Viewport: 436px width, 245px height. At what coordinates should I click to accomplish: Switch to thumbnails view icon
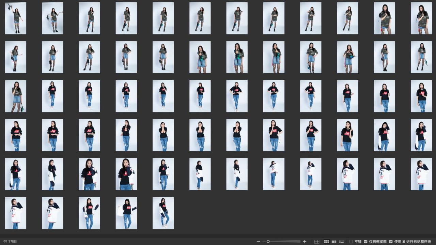pos(326,242)
